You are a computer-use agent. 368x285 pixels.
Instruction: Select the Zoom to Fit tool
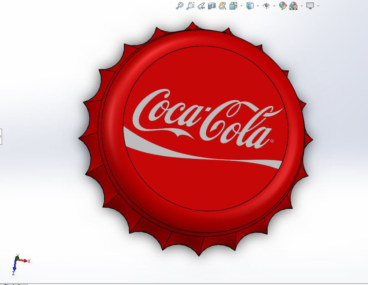[180, 6]
